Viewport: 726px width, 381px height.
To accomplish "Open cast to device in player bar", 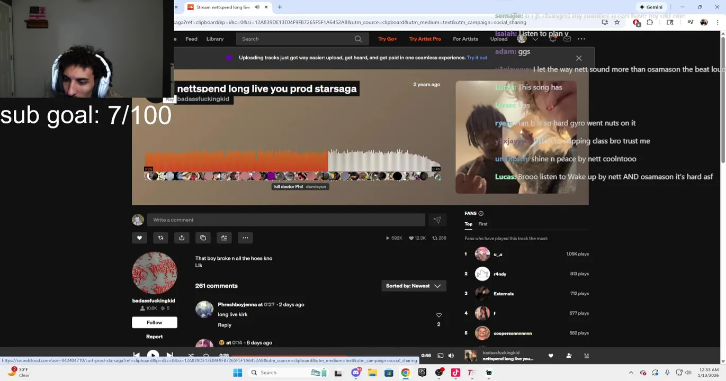I will pos(440,356).
